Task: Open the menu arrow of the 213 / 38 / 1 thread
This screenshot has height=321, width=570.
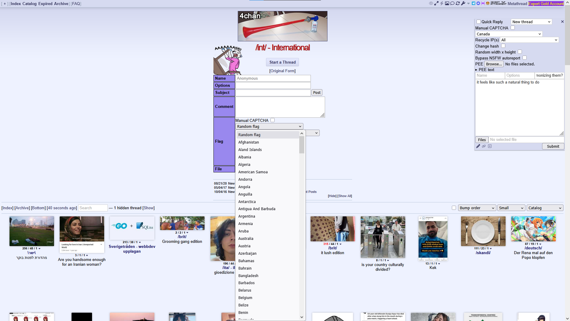Action: [x=140, y=242]
